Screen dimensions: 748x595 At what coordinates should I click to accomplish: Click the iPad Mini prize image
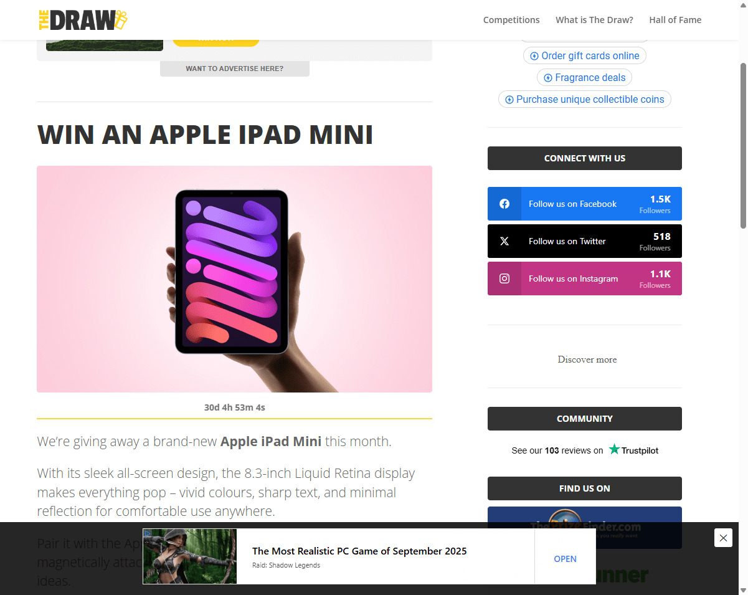(234, 279)
